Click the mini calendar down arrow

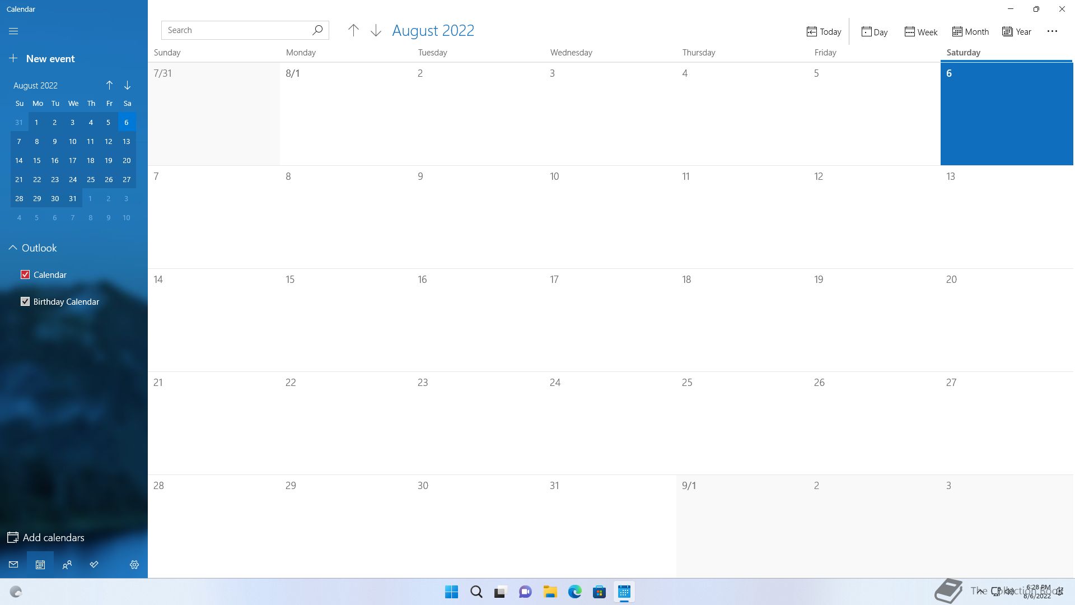pyautogui.click(x=127, y=85)
